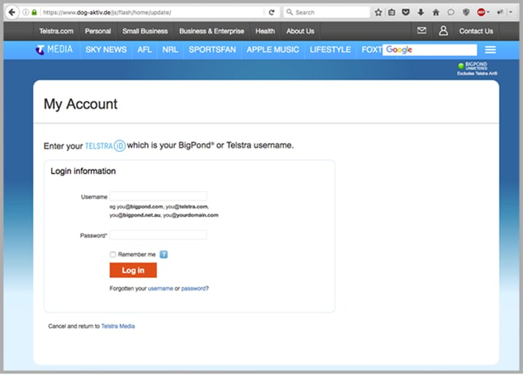Open the bookmarks library icon
Image resolution: width=523 pixels, height=375 pixels.
[x=392, y=13]
